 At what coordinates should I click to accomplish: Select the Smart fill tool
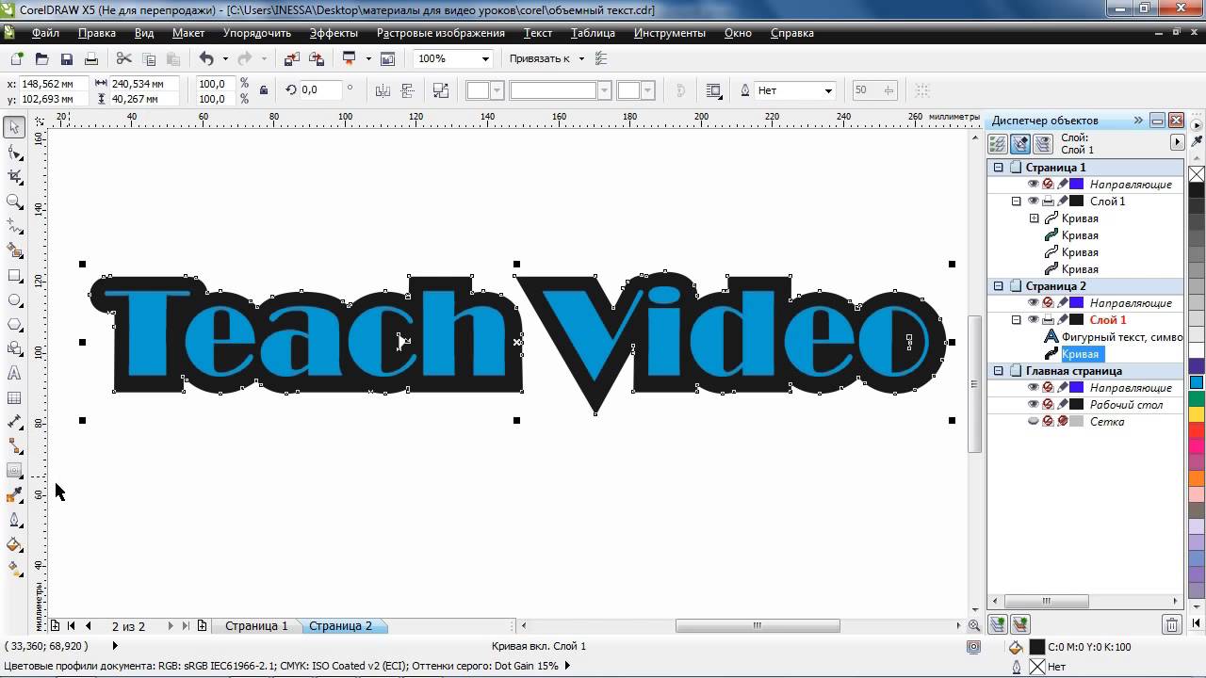point(14,250)
